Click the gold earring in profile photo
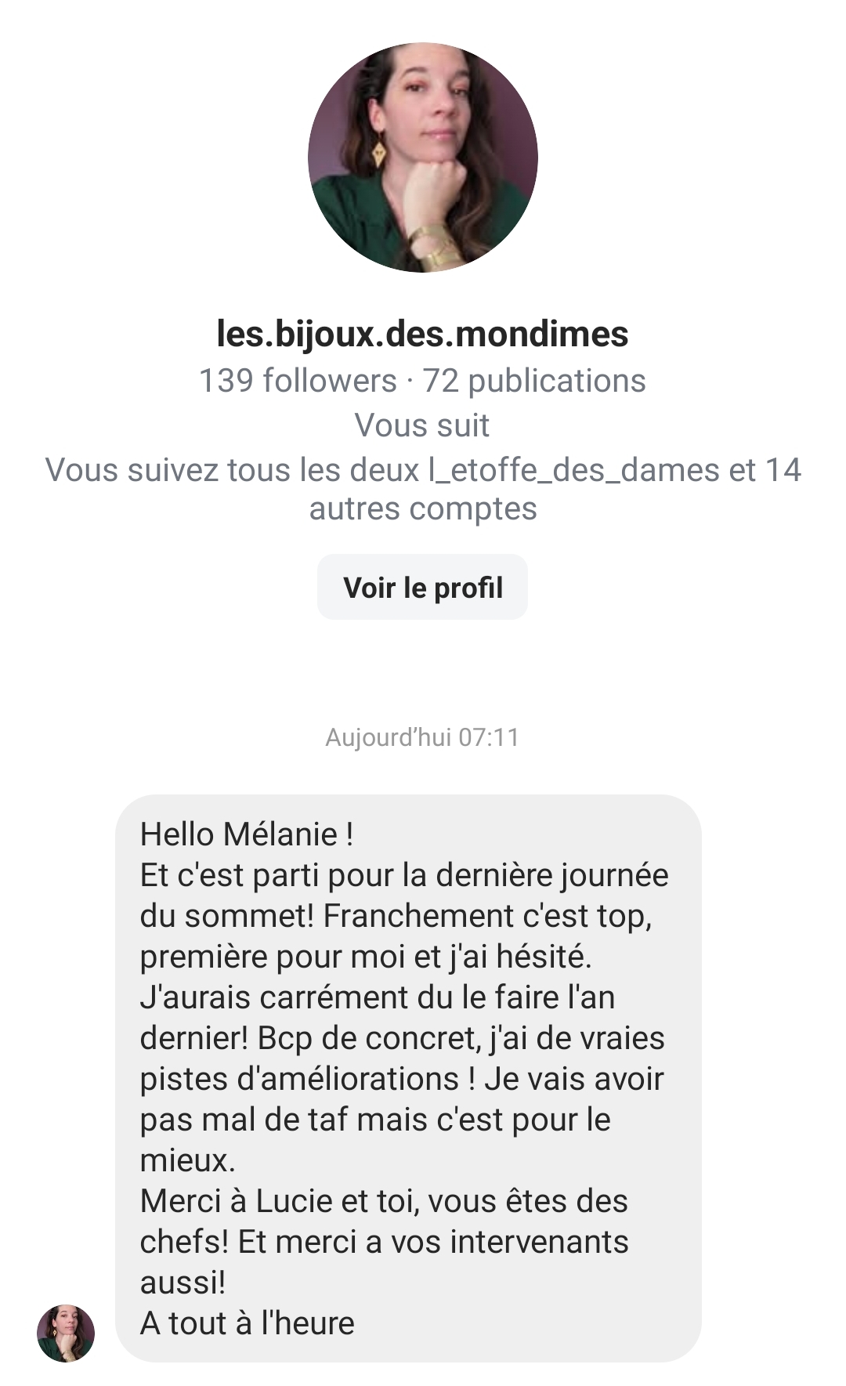 379,150
